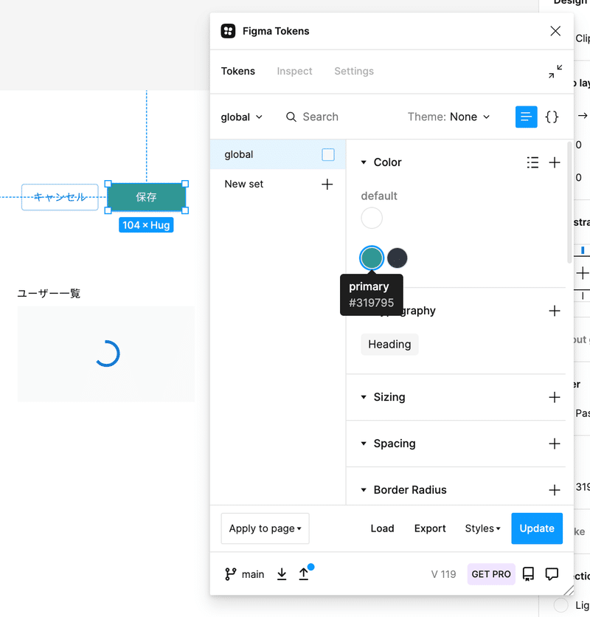Enable the global token set checkbox

[328, 155]
